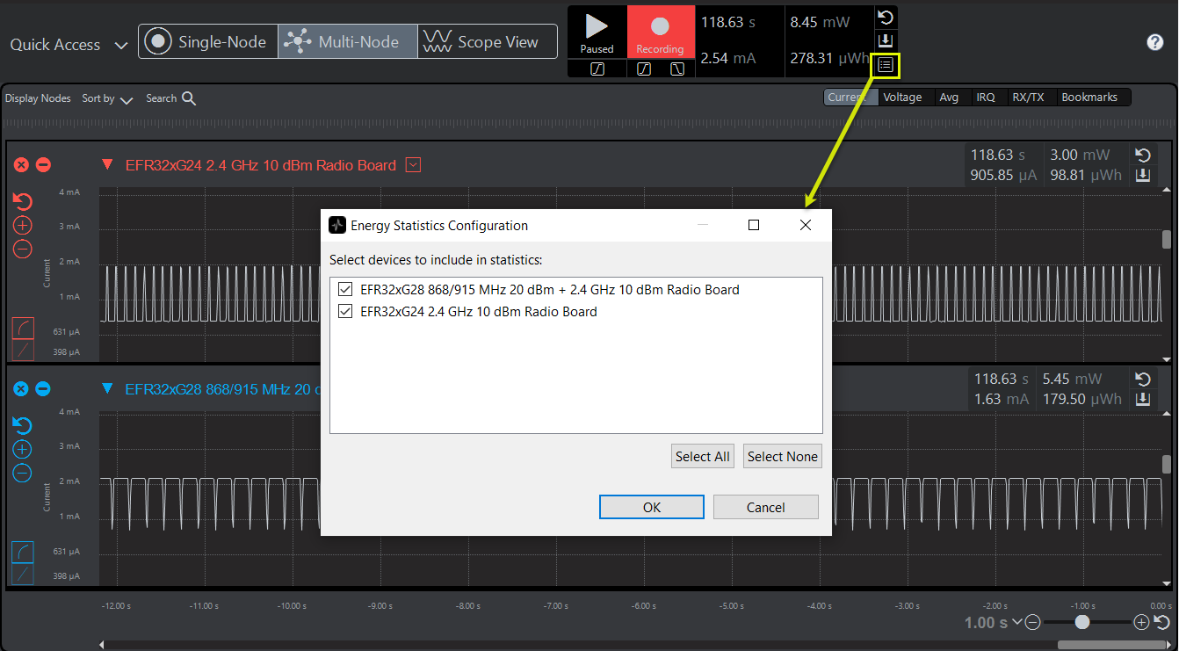Reset global energy statistics at top

pyautogui.click(x=886, y=18)
